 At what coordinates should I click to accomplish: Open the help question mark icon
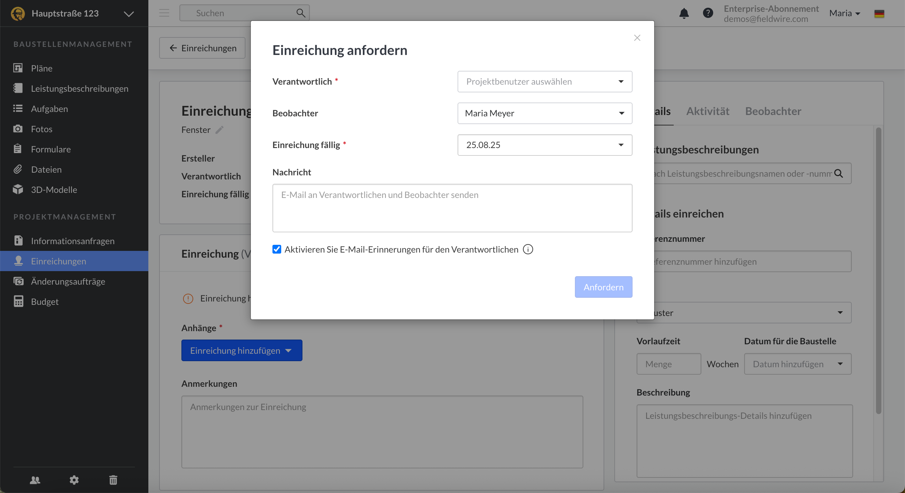pos(707,13)
